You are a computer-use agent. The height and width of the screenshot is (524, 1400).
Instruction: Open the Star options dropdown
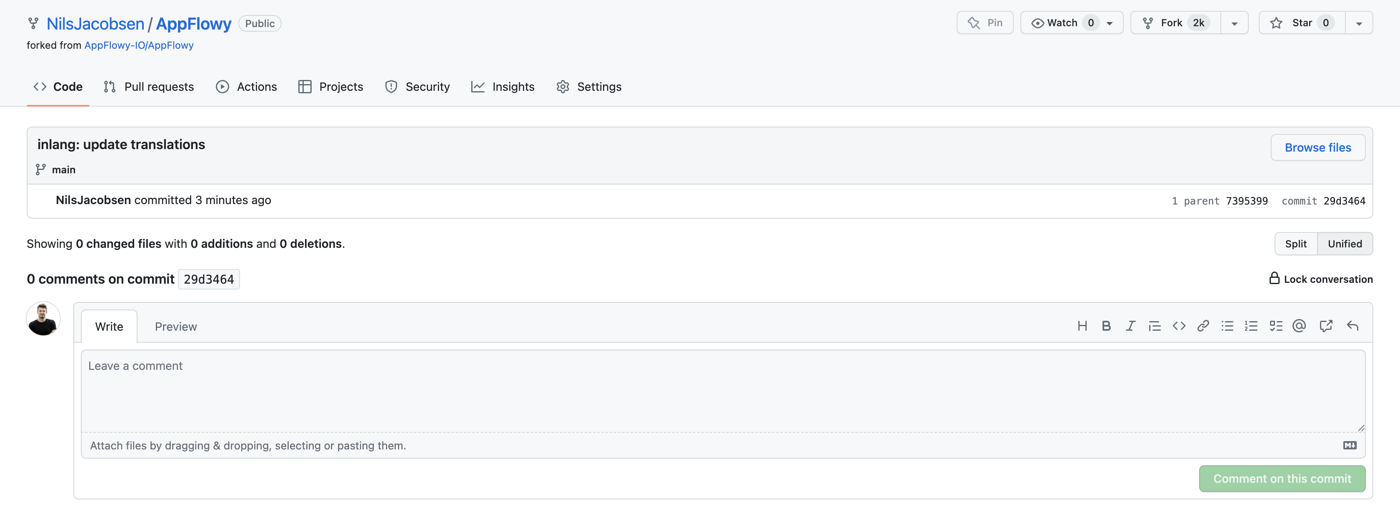pyautogui.click(x=1359, y=22)
